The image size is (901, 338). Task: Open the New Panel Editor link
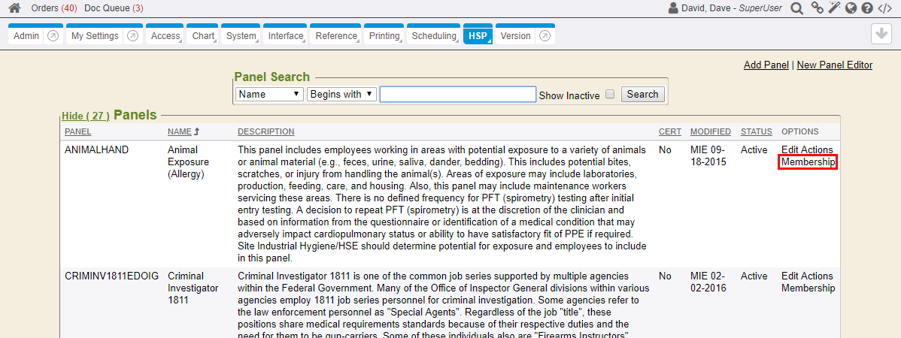coord(834,65)
